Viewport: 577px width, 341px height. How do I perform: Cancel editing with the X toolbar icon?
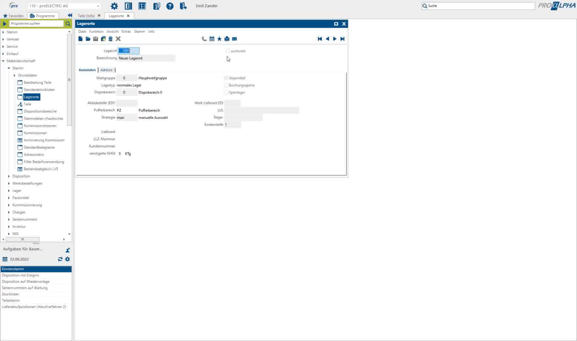tap(118, 39)
